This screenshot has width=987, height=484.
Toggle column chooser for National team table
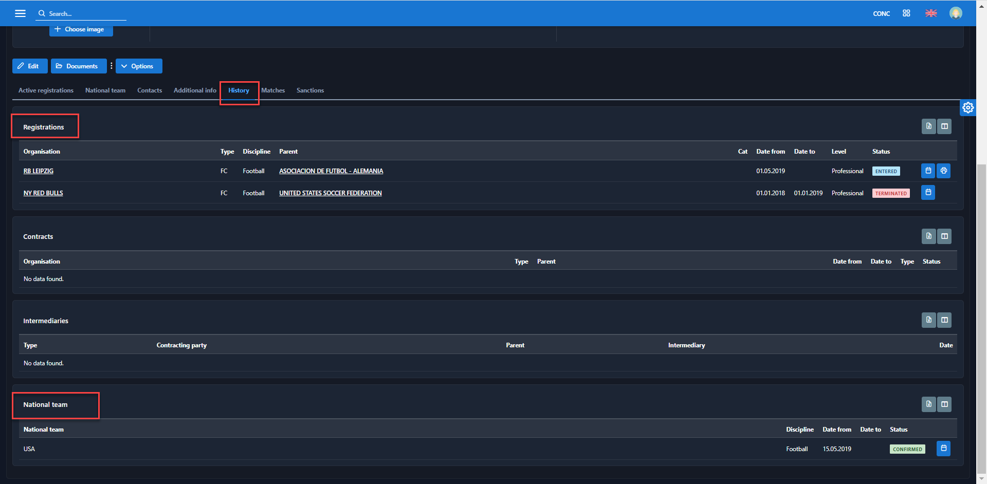(944, 404)
